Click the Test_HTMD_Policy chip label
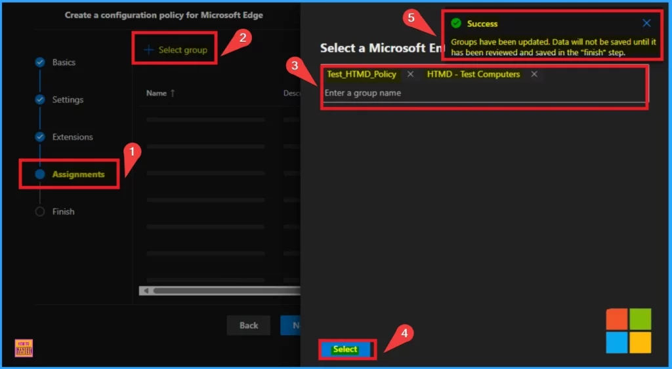The image size is (672, 369). (362, 74)
